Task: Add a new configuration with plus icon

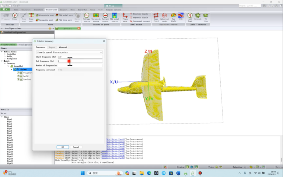Action: (50, 28)
